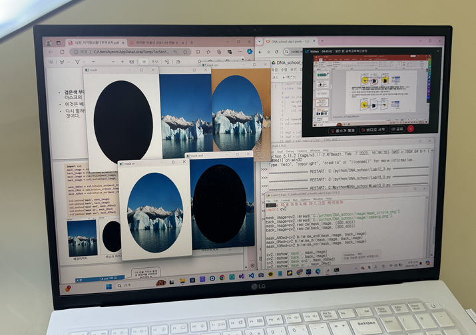Open the Help menu in IDLE Shell
This screenshot has height=335, width=476.
tap(326, 150)
